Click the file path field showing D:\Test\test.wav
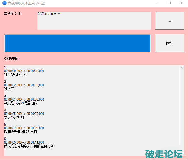The image size is (188, 160). click(x=94, y=21)
